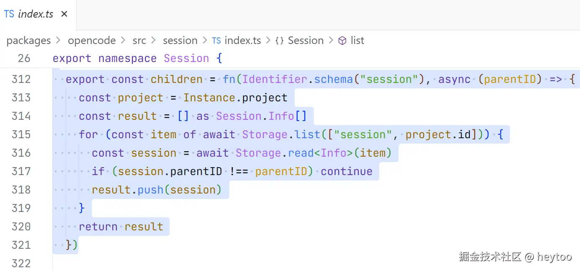Click line number 315 in gutter
Viewport: 580px width, 271px height.
pyautogui.click(x=21, y=134)
